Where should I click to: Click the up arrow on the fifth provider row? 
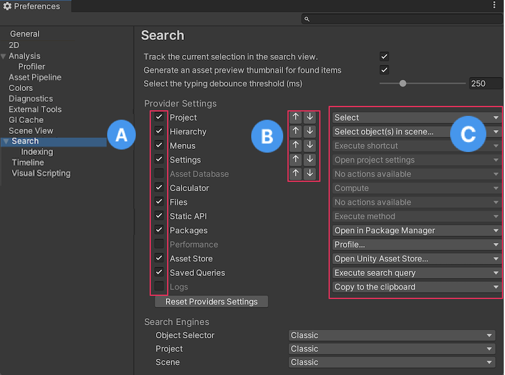click(296, 174)
